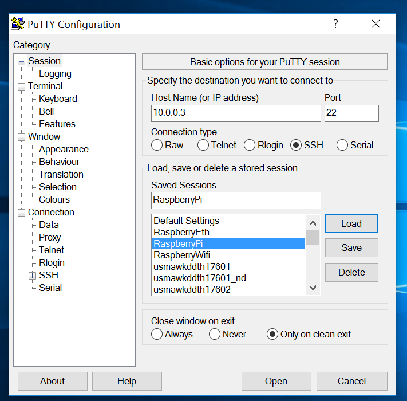Open the Colours settings category
The height and width of the screenshot is (401, 407).
coord(54,199)
